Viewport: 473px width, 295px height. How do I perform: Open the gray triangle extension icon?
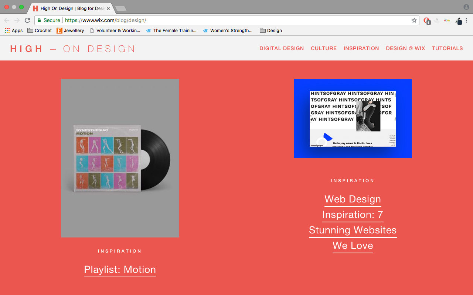(x=436, y=20)
